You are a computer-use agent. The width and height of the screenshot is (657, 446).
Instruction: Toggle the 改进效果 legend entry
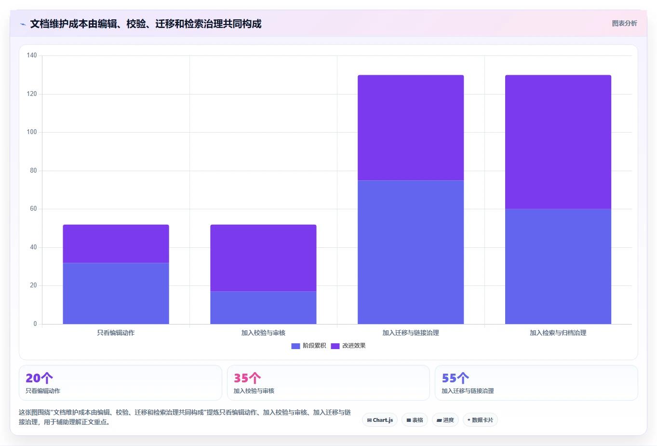coord(349,346)
